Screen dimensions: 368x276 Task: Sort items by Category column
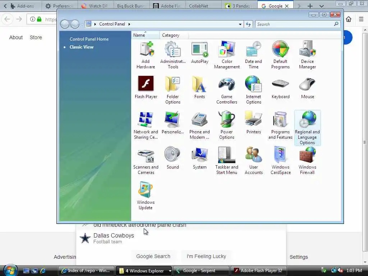174,35
